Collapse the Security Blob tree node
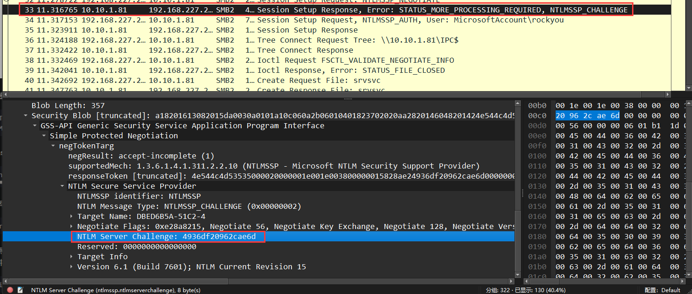Image resolution: width=692 pixels, height=294 pixels. pos(26,116)
